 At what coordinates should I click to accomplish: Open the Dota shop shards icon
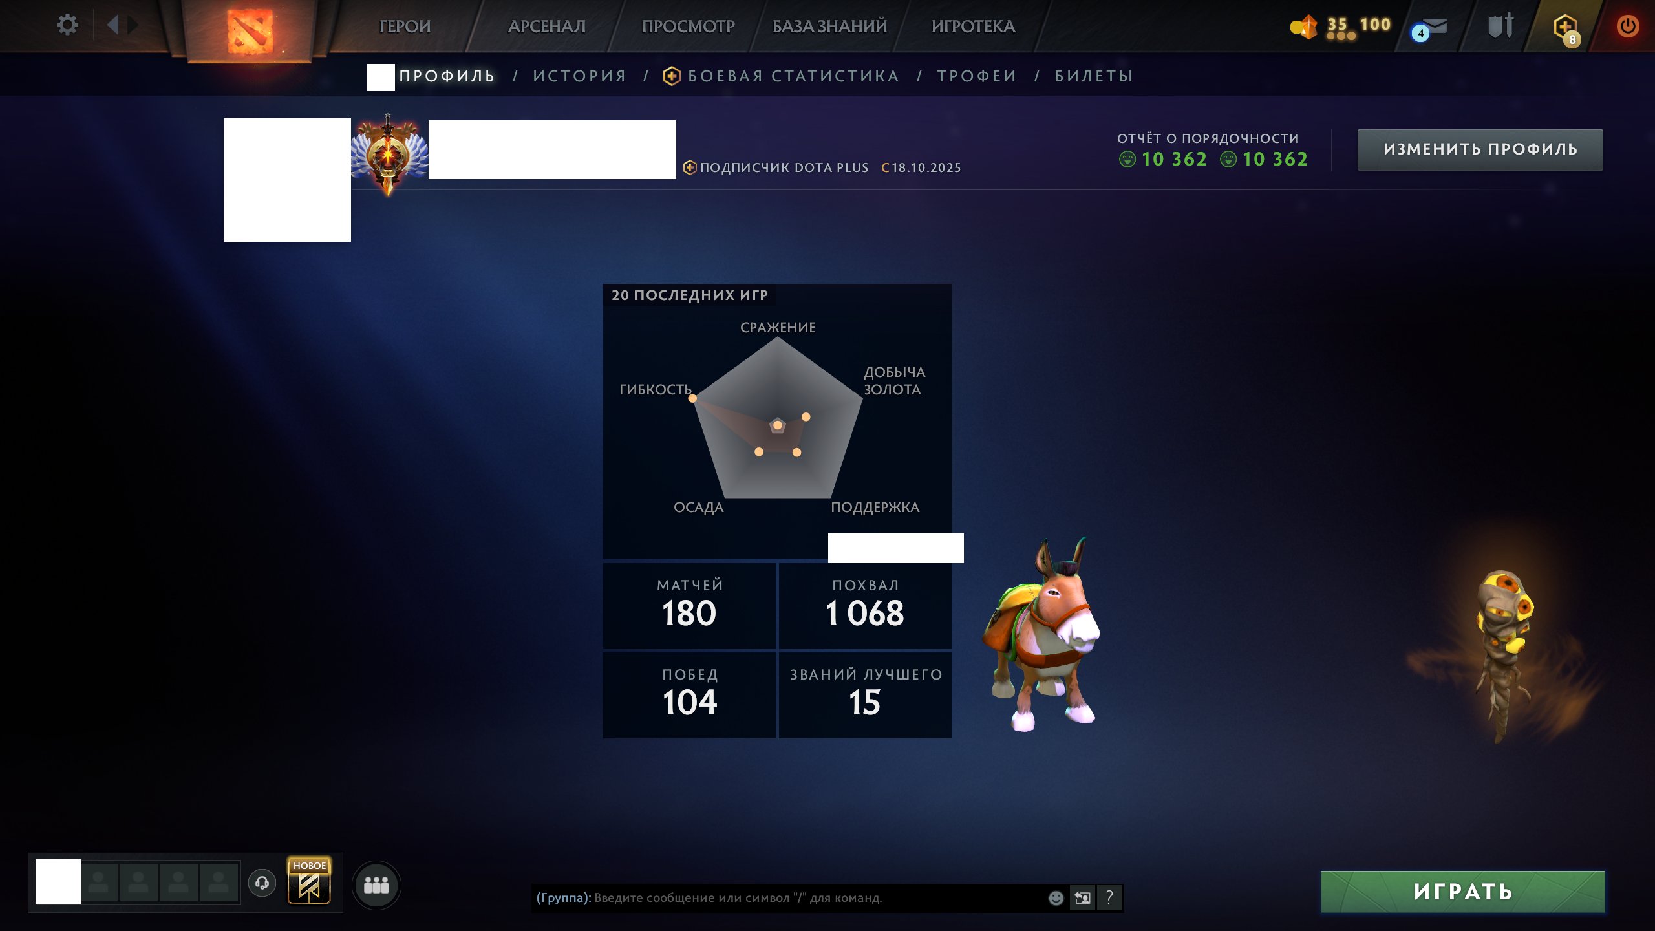[x=1304, y=27]
